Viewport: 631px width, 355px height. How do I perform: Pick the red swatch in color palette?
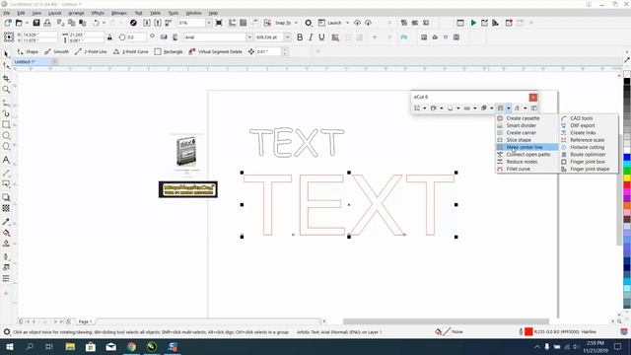[627, 185]
